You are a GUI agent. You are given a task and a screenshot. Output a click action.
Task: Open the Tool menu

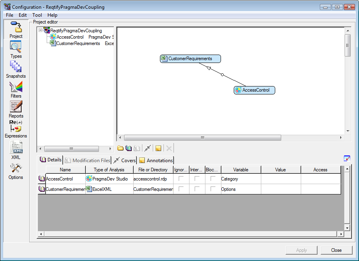coord(37,15)
